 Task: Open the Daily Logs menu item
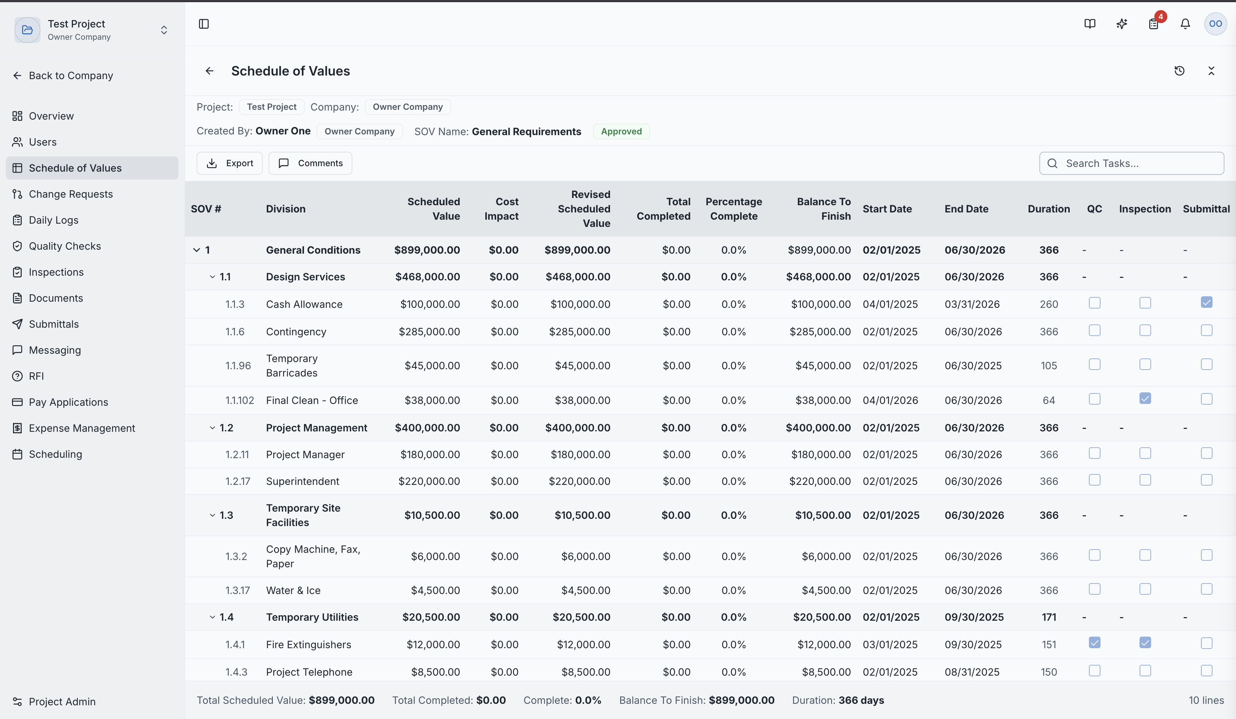tap(92, 220)
